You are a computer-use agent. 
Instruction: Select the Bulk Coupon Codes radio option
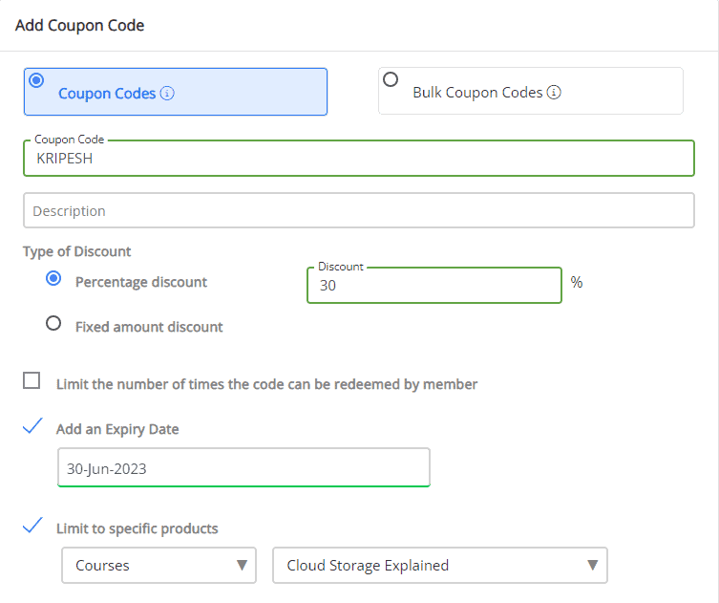coord(391,80)
